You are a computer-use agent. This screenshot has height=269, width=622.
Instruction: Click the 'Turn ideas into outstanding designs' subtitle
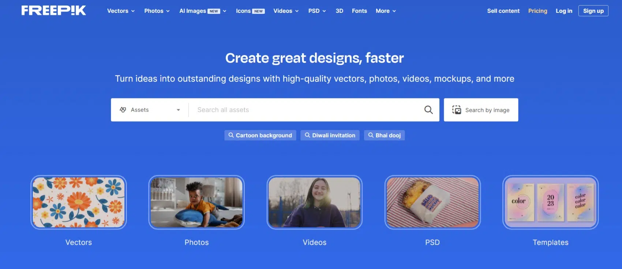[315, 79]
